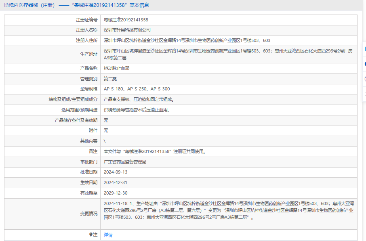Screen dimensions: 366x241
Task: Select the 变更情况 text starting 2024-11-18
Action: [x=229, y=210]
